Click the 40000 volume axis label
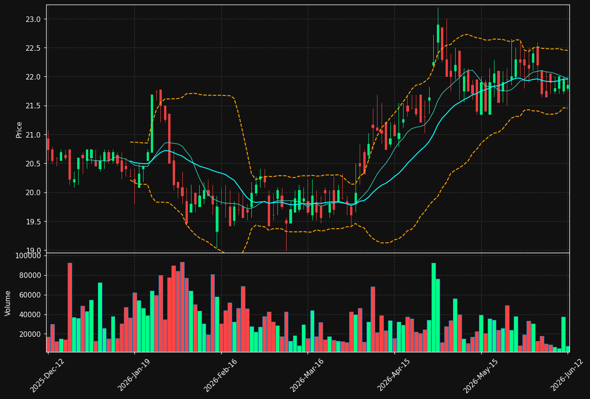The height and width of the screenshot is (399, 590). click(30, 314)
